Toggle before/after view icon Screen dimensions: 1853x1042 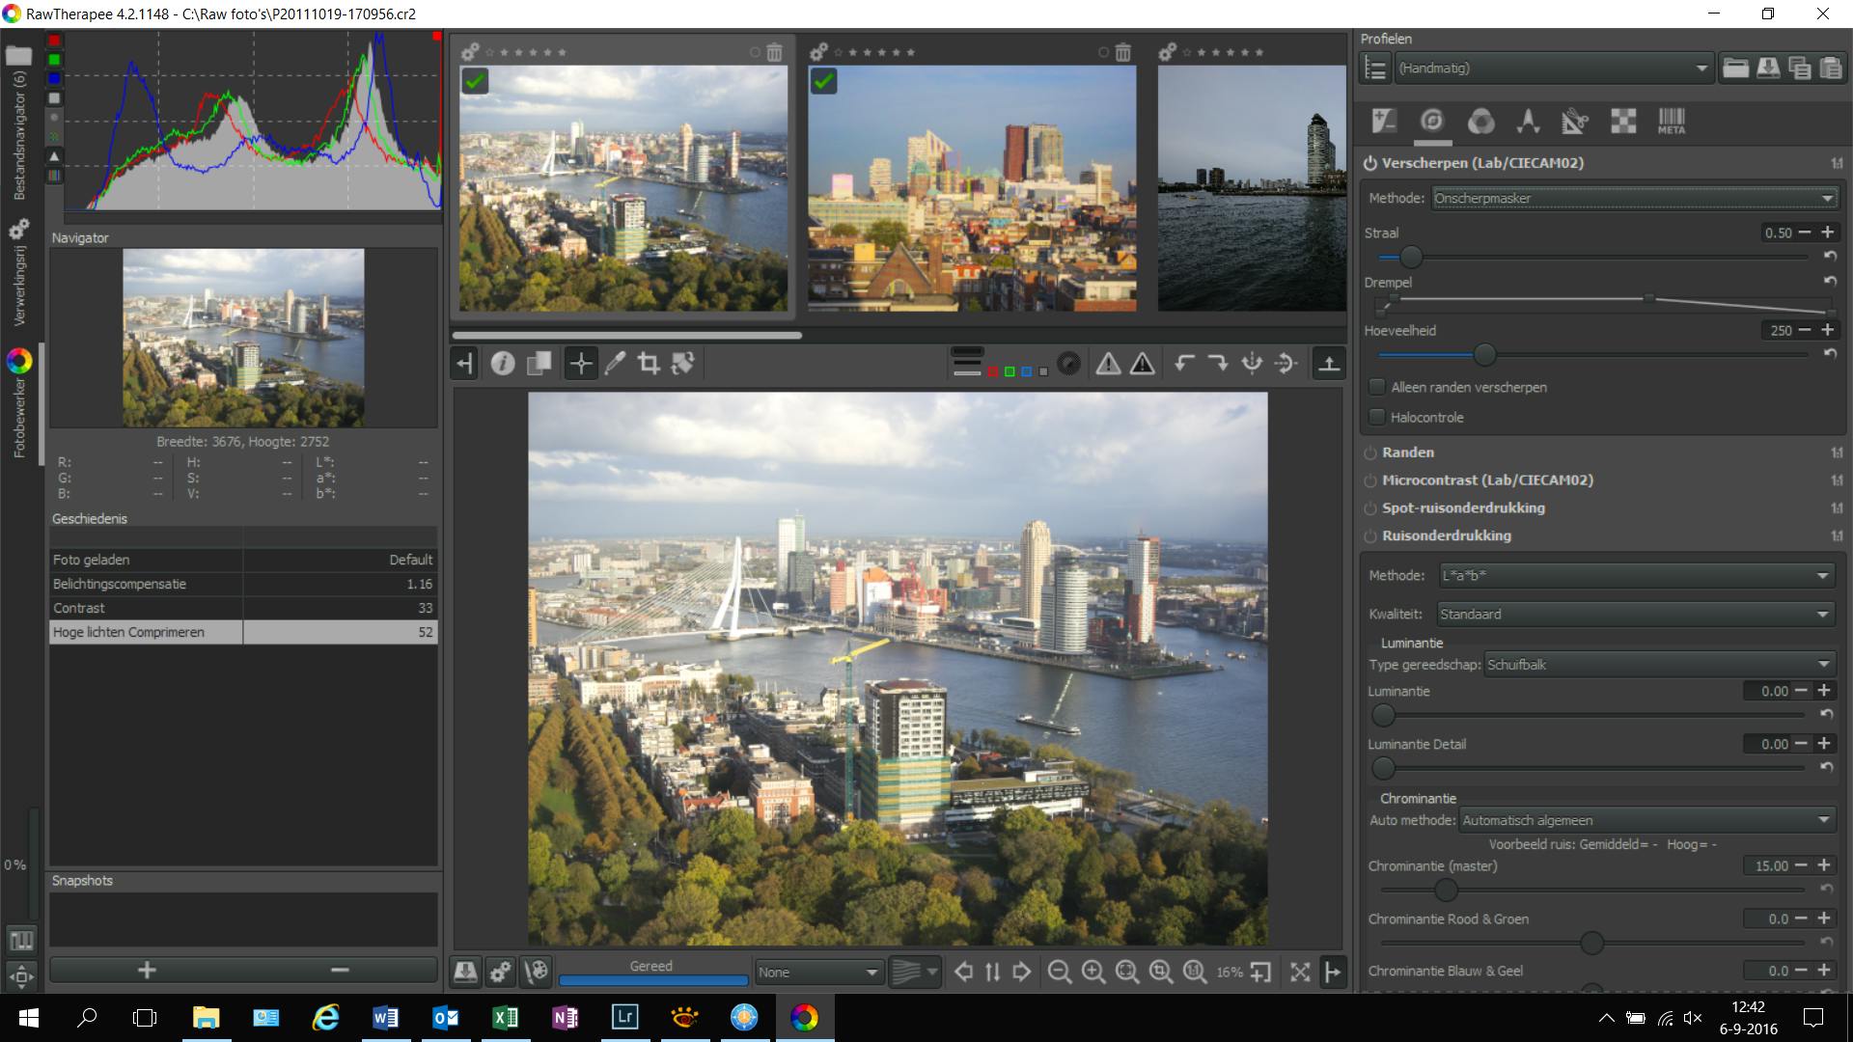coord(539,364)
